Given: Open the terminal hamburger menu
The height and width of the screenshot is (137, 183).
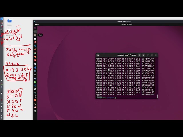Looking at the screenshot, I should (x=144, y=55).
